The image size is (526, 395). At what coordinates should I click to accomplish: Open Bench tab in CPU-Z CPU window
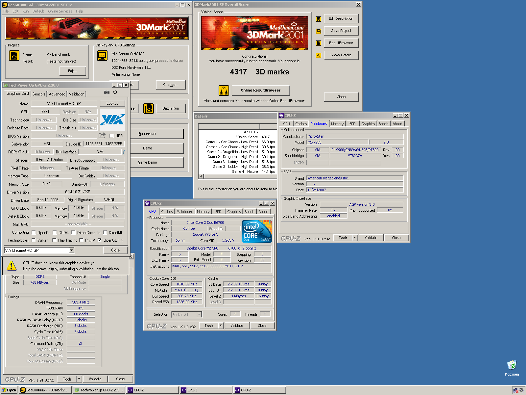point(249,212)
